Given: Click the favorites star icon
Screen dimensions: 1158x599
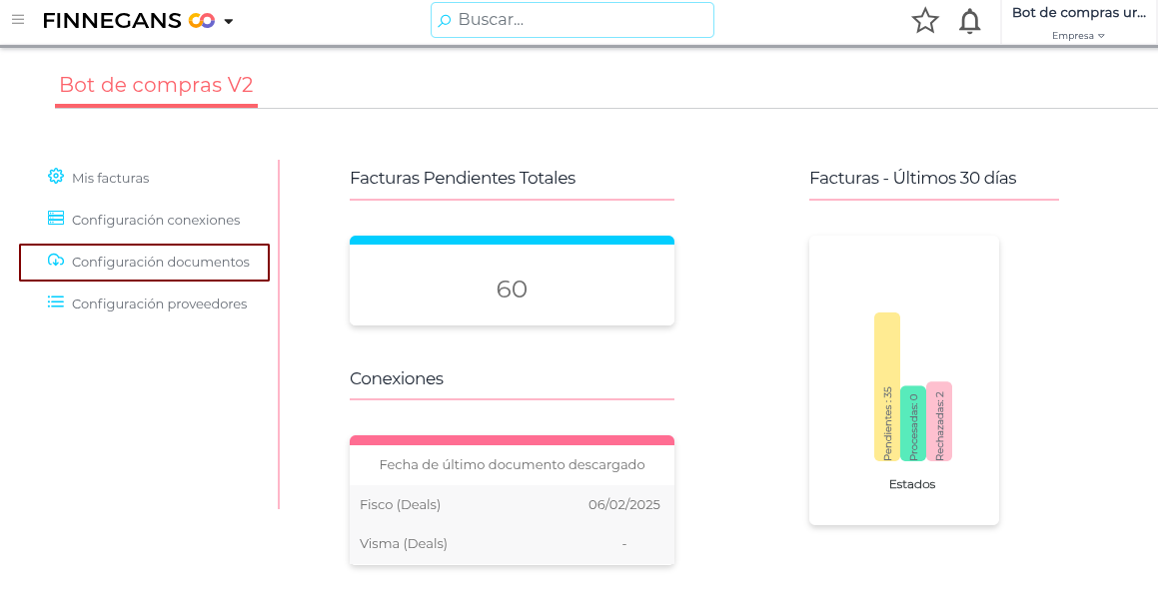Looking at the screenshot, I should (925, 21).
